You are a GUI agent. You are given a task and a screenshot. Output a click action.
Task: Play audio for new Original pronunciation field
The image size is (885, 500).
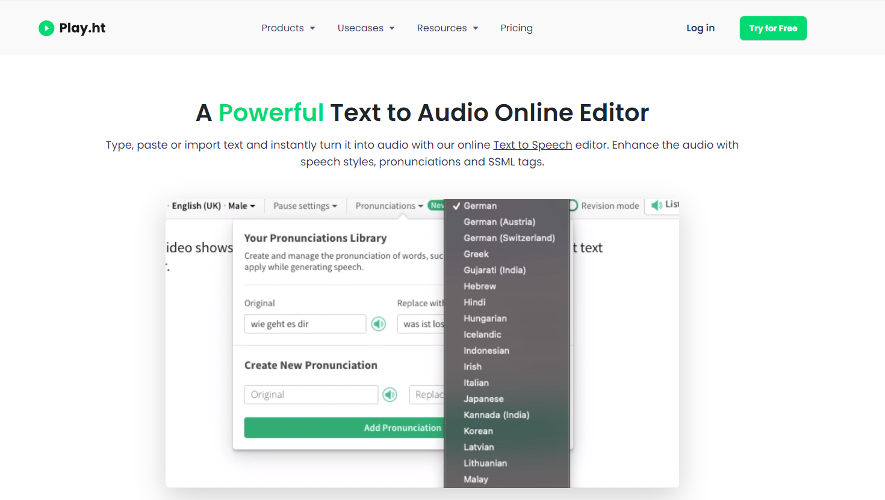pos(390,395)
